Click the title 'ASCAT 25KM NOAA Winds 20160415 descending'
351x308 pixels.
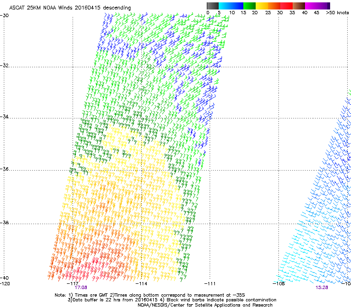click(70, 8)
